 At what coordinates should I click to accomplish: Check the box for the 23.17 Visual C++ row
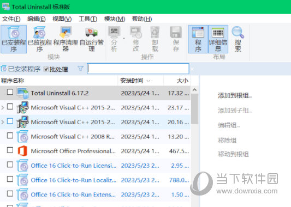(x=10, y=106)
